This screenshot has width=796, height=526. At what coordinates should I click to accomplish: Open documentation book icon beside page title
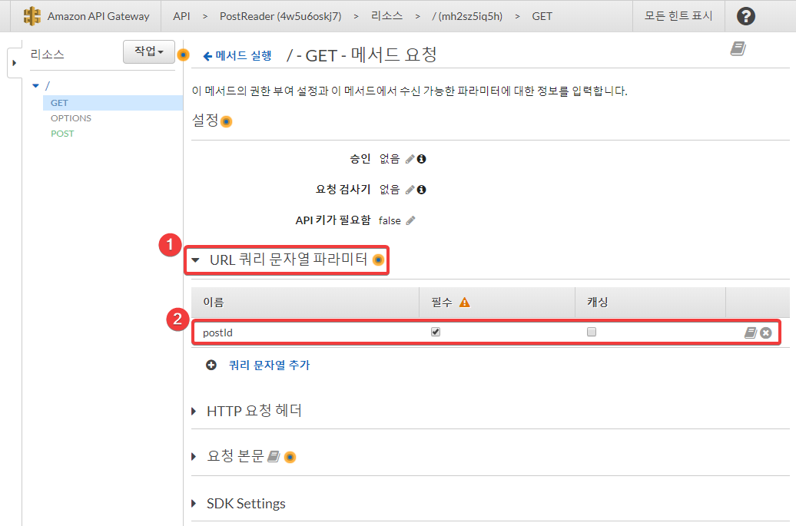pyautogui.click(x=738, y=48)
